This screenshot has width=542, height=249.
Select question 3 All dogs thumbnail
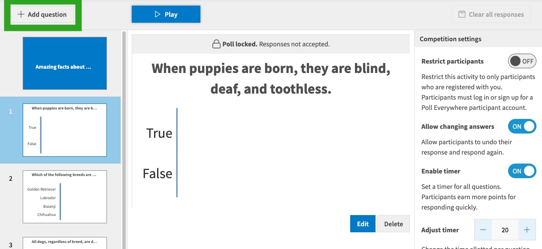64,243
